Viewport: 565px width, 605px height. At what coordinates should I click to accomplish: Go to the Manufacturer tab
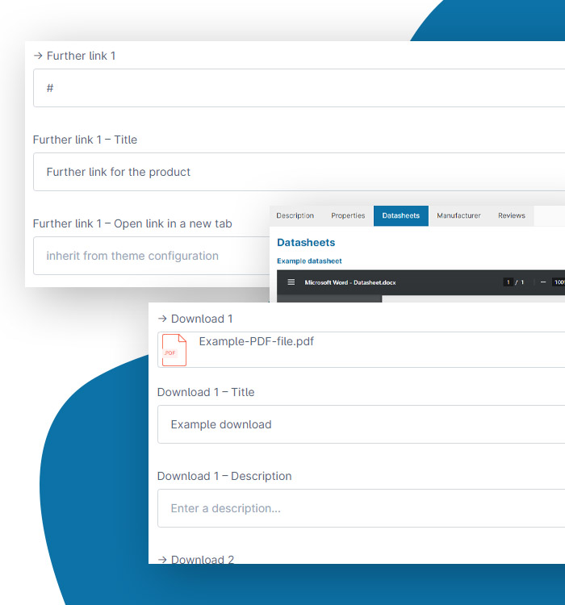458,215
